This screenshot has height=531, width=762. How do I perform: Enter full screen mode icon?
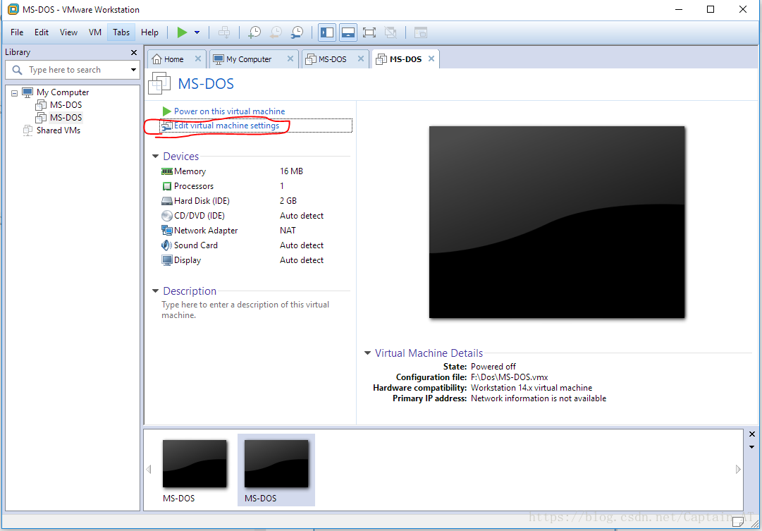click(x=369, y=32)
